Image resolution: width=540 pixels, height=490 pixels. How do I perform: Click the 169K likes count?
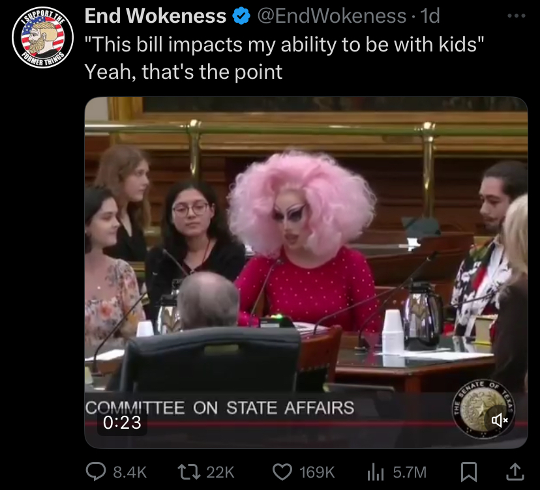(317, 472)
